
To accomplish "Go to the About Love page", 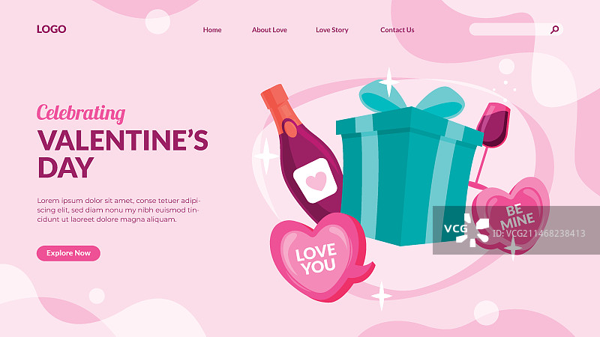I will [x=269, y=30].
